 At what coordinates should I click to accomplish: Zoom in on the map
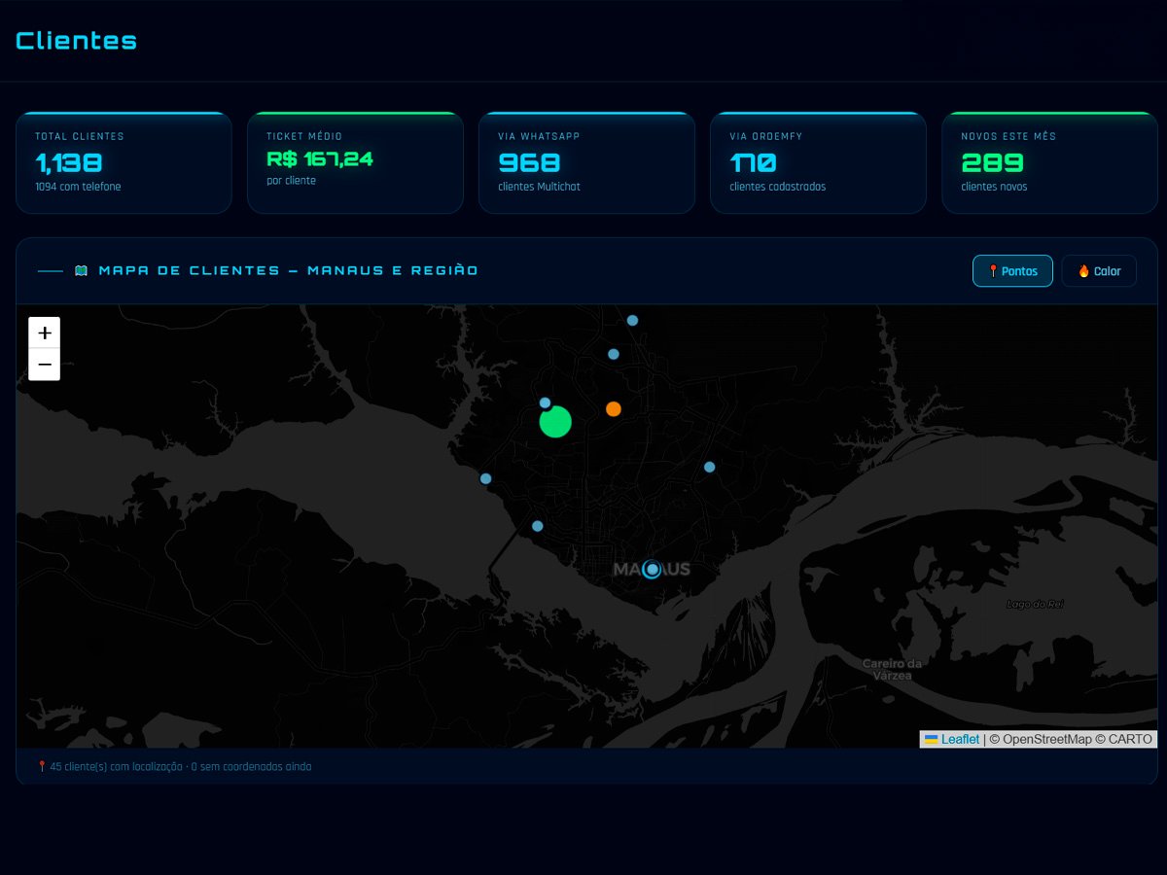click(x=44, y=332)
